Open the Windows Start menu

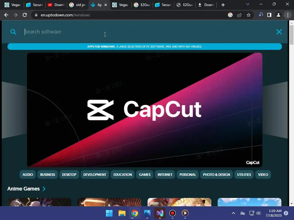(x=109, y=213)
